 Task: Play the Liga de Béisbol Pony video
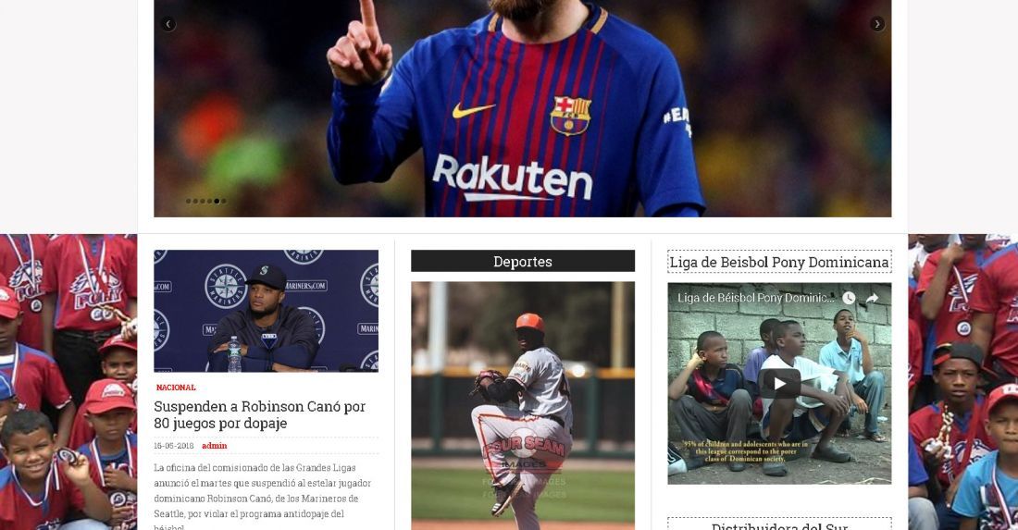click(779, 383)
